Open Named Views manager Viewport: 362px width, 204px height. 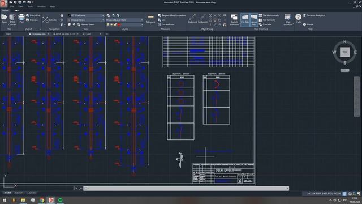(x=85, y=24)
